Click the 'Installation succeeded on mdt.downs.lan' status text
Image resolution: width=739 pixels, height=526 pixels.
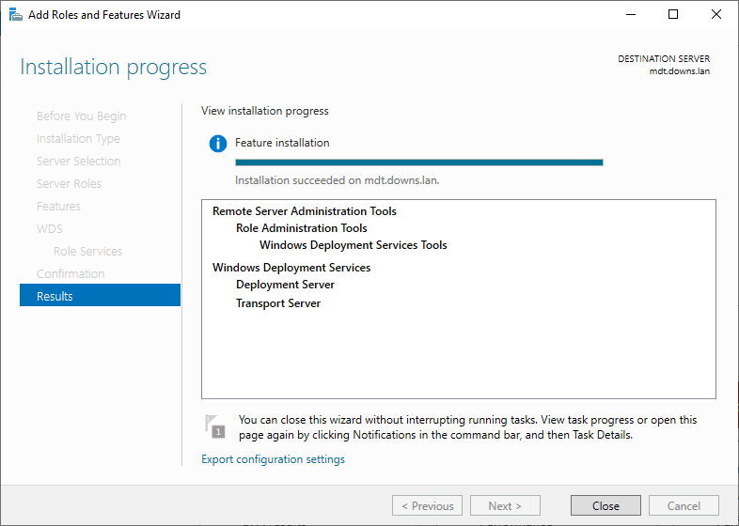(337, 180)
